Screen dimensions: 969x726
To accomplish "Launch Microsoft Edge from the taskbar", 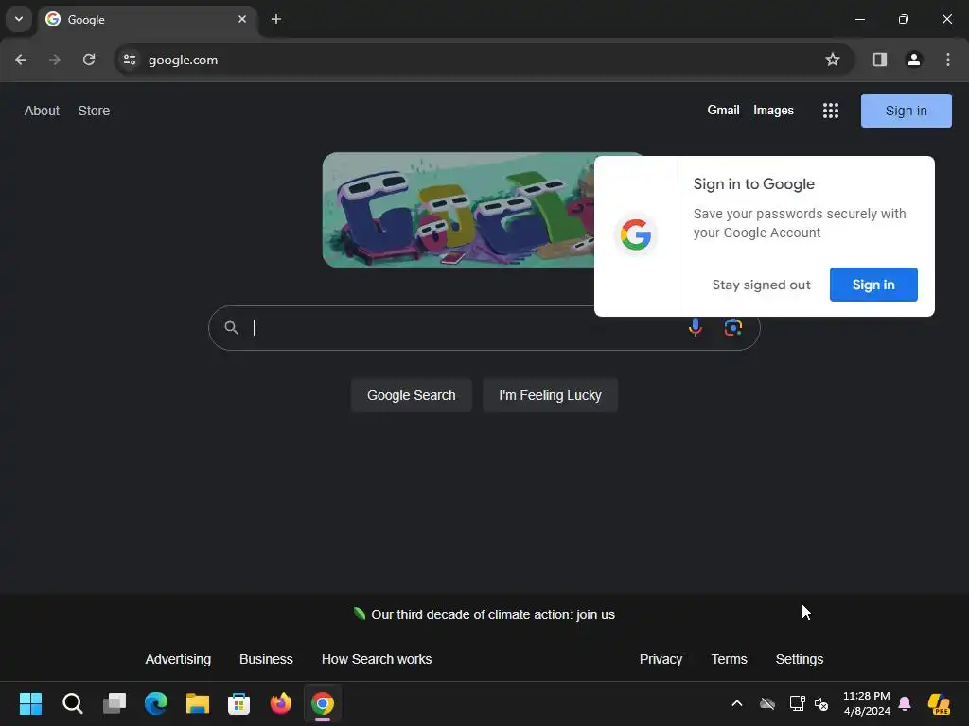I will pos(156,703).
